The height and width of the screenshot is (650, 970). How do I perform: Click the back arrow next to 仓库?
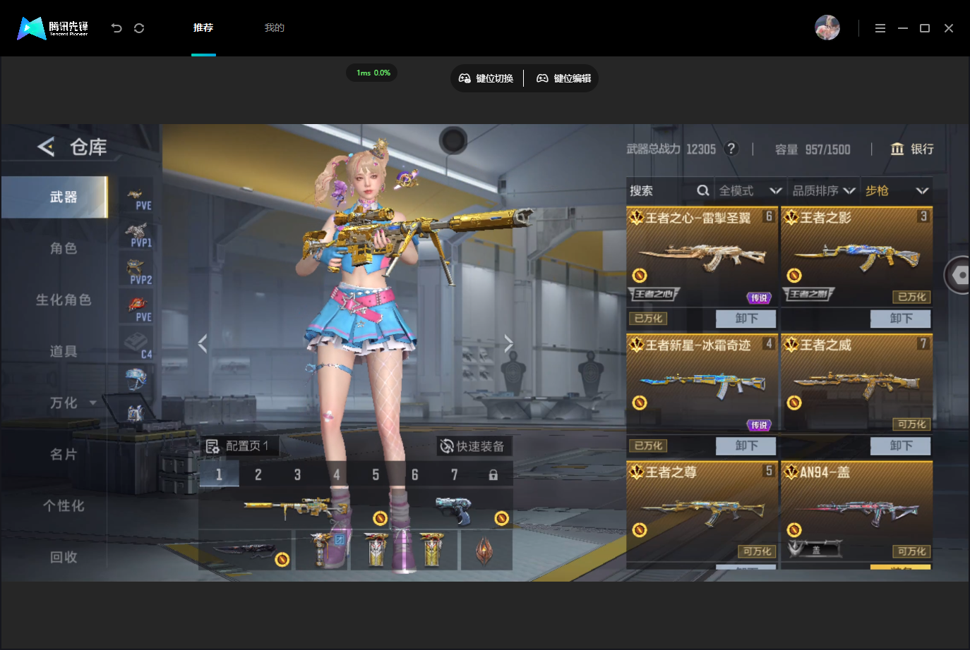coord(46,147)
